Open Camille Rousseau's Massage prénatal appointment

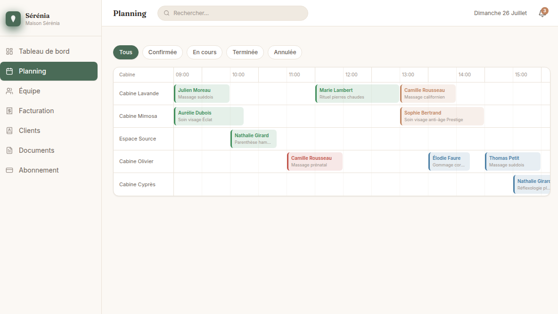(315, 161)
